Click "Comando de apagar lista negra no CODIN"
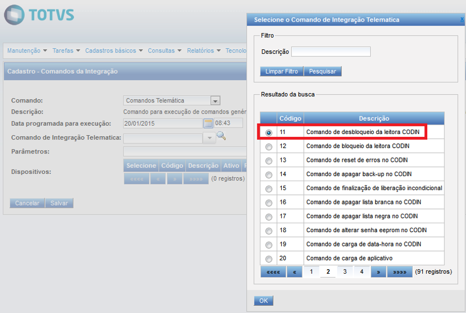 [362, 216]
